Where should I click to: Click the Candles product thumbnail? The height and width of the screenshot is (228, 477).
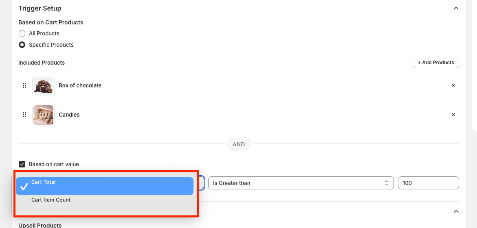[43, 115]
